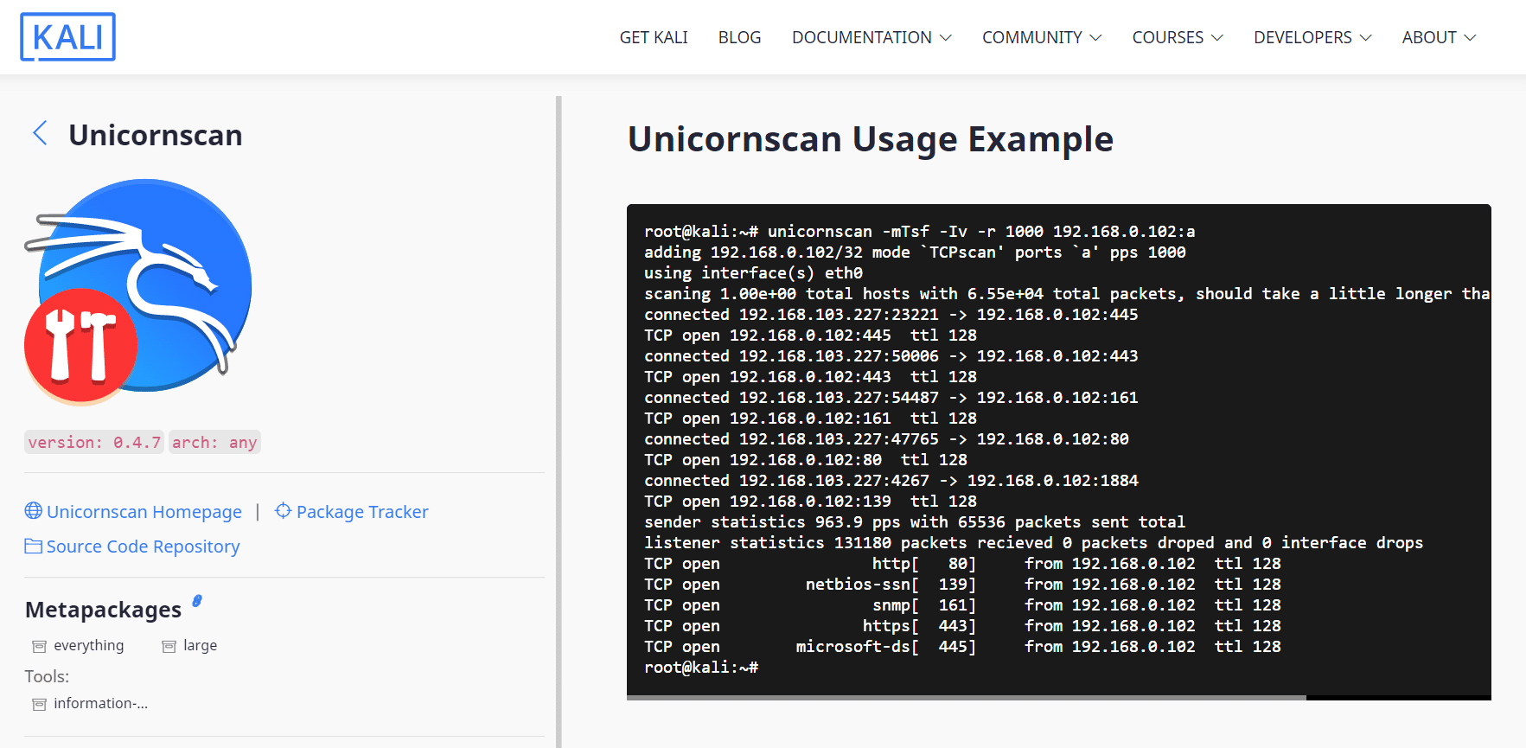Image resolution: width=1526 pixels, height=748 pixels.
Task: Expand the DOCUMENTATION dropdown
Action: coord(872,37)
